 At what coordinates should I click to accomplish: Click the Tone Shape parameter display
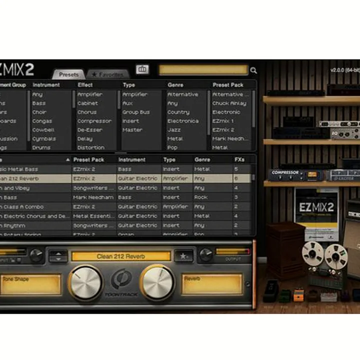pyautogui.click(x=31, y=284)
